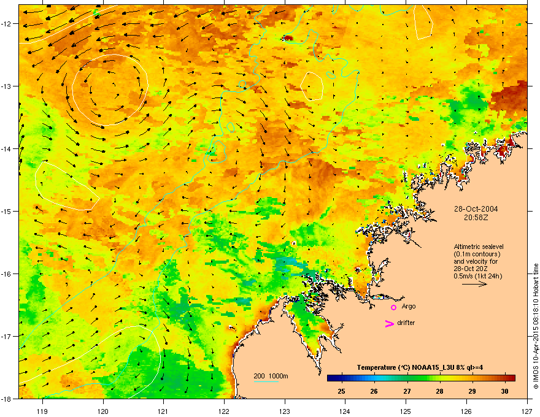Click the 'drifter' legend label
This screenshot has height=417, width=540.
point(406,323)
